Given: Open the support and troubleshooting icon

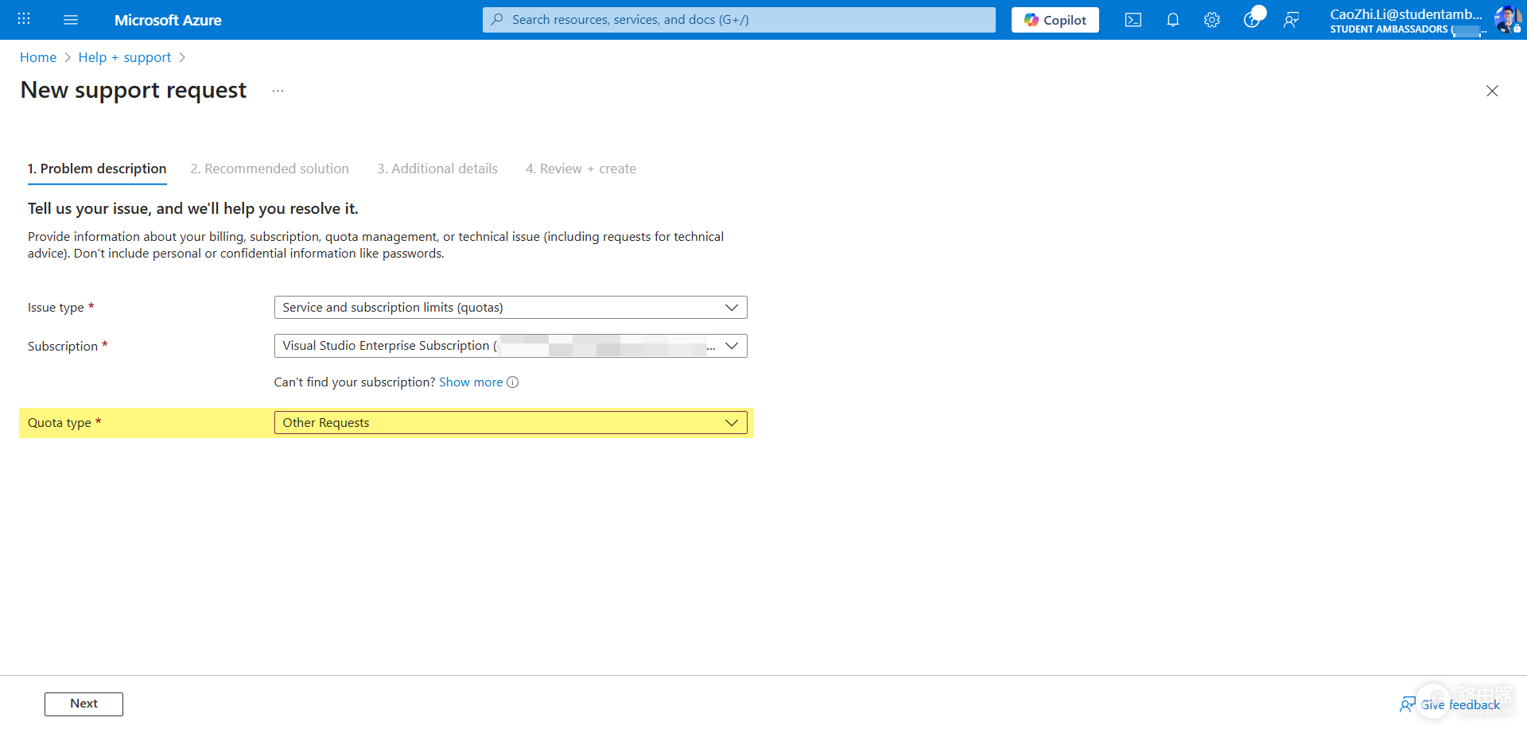Looking at the screenshot, I should (x=1252, y=20).
